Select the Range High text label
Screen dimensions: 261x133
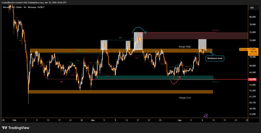coord(185,47)
